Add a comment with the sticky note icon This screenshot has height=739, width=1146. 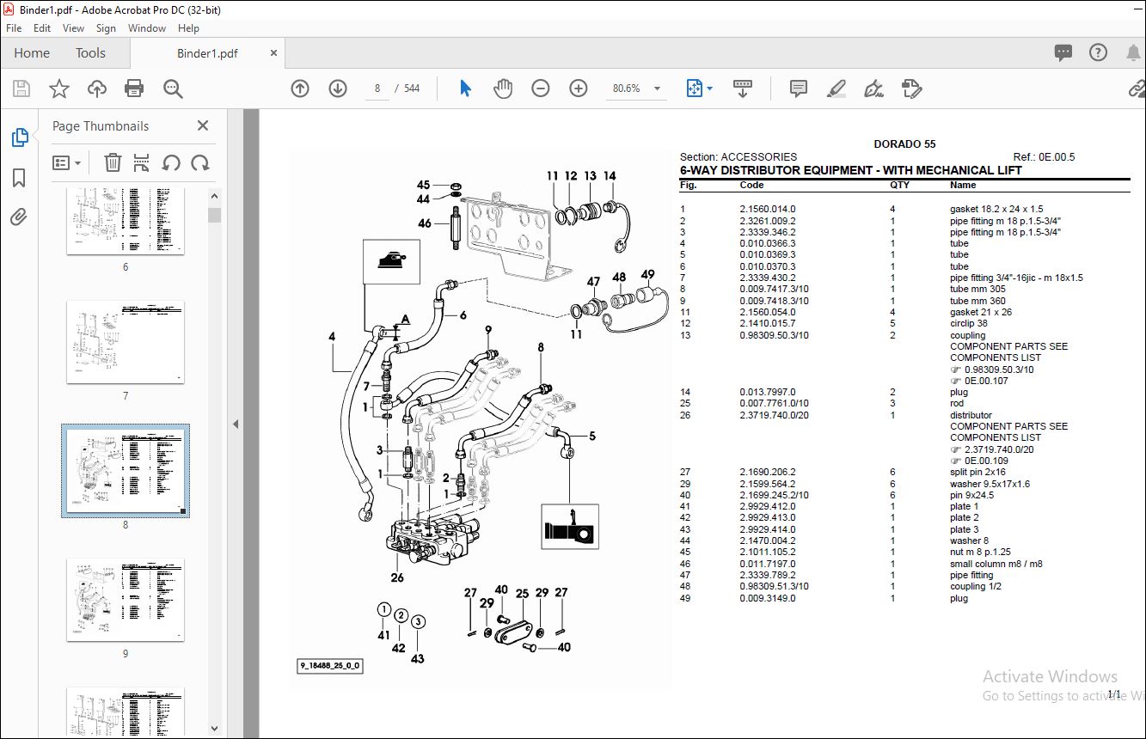tap(799, 89)
